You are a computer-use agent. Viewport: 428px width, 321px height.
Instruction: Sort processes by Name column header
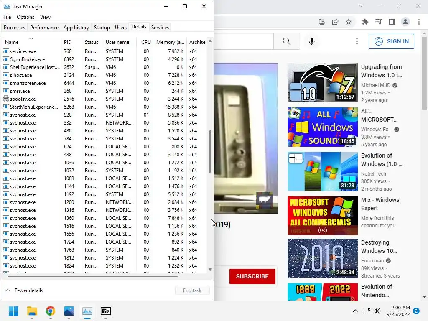click(31, 42)
